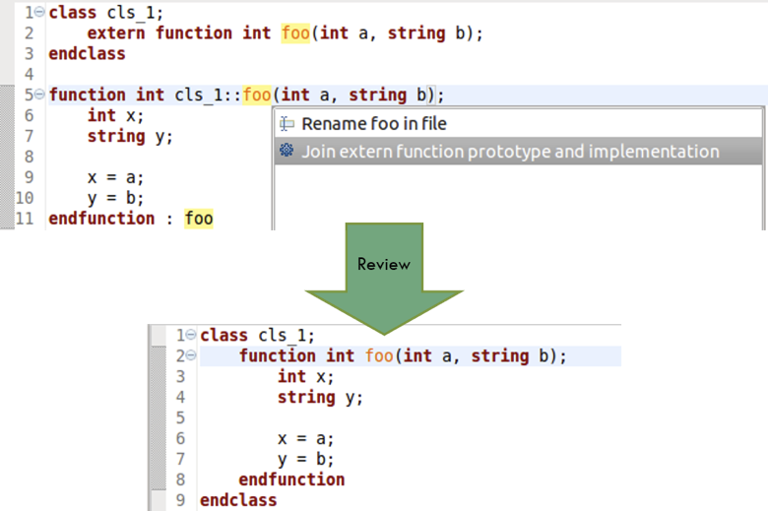Click foo in the lower editor's function line
Image resolution: width=768 pixels, height=511 pixels.
click(379, 355)
